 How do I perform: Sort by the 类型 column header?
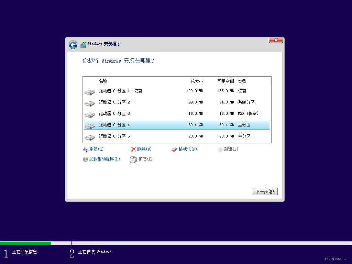pos(253,81)
